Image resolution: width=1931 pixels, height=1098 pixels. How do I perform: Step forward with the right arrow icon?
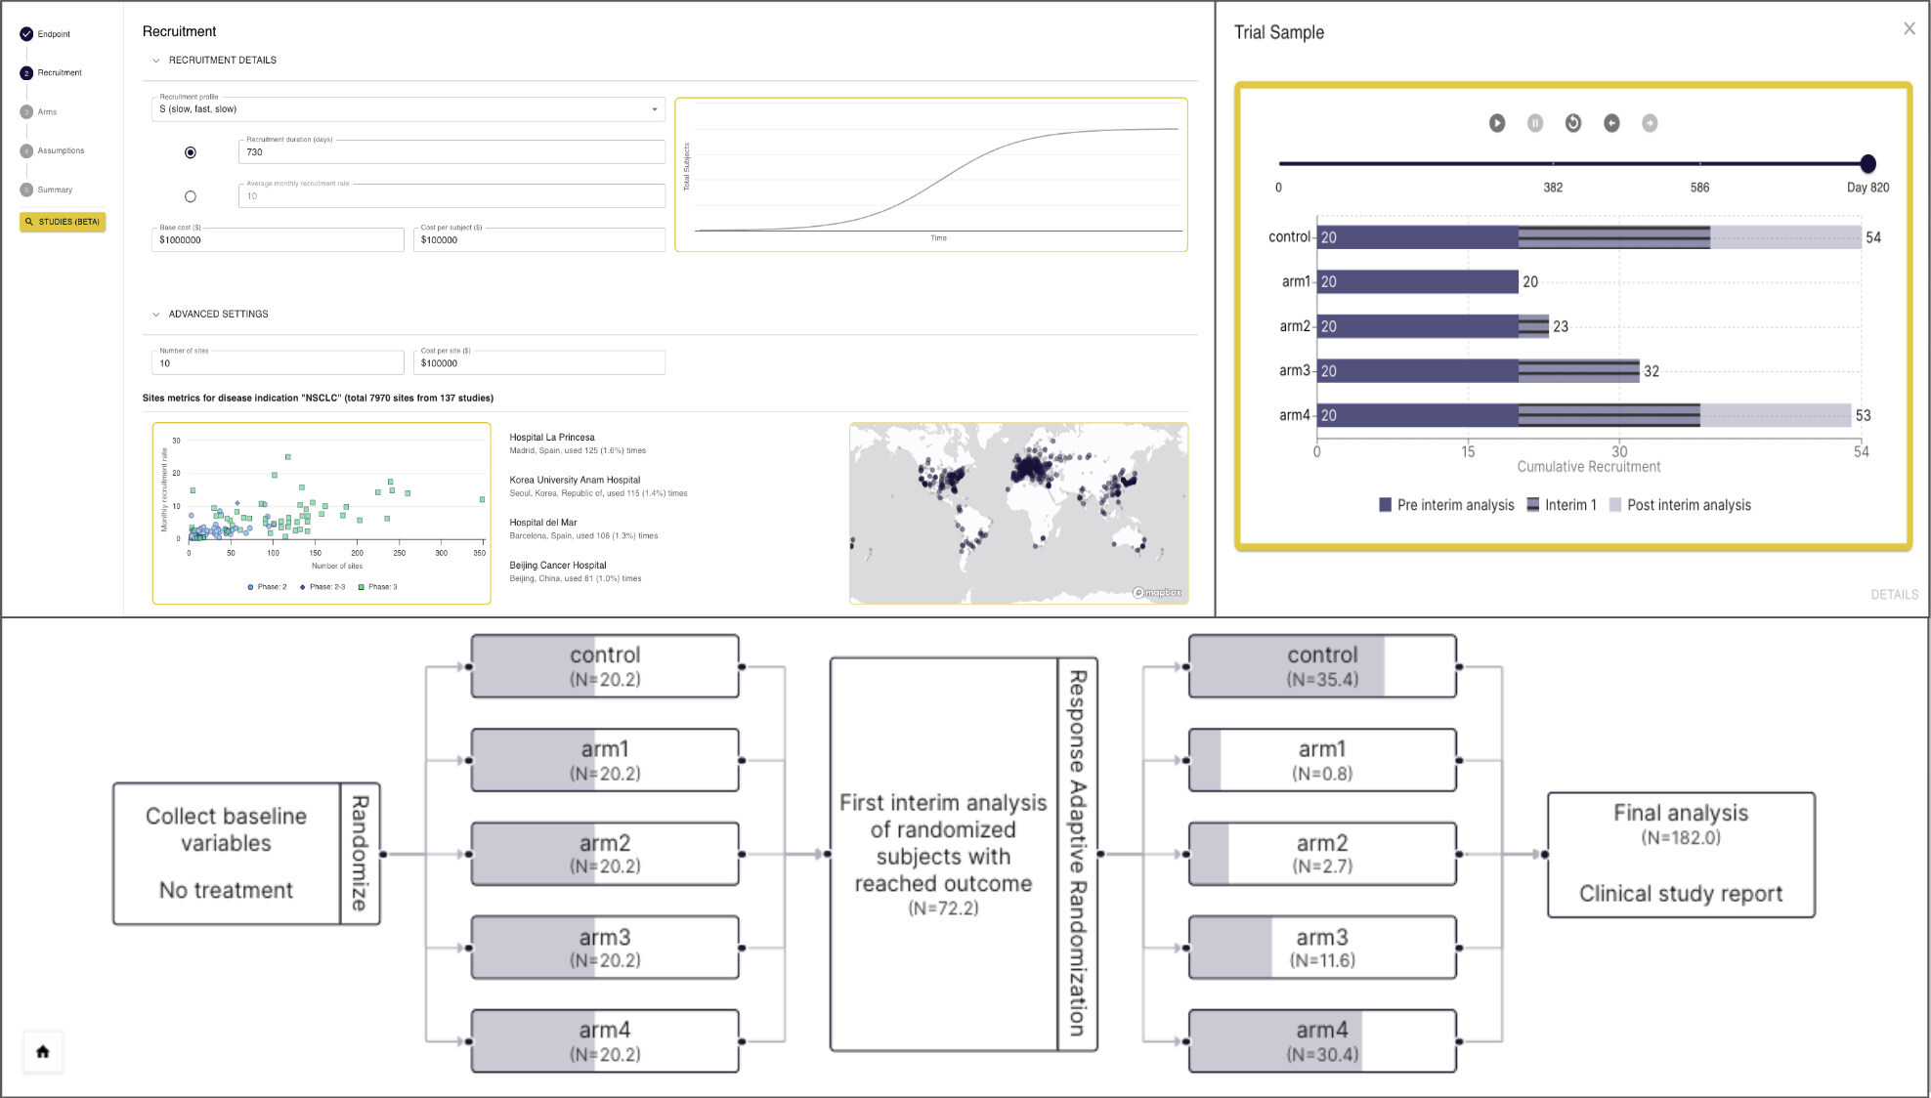point(1650,123)
